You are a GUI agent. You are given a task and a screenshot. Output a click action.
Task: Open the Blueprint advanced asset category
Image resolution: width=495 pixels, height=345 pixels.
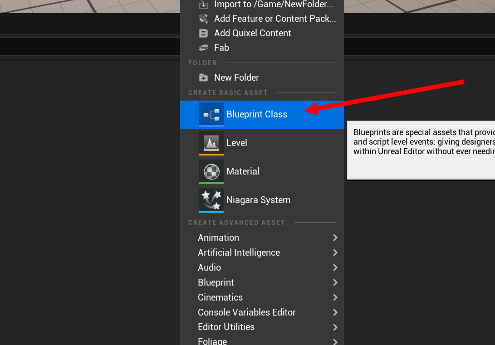click(262, 282)
